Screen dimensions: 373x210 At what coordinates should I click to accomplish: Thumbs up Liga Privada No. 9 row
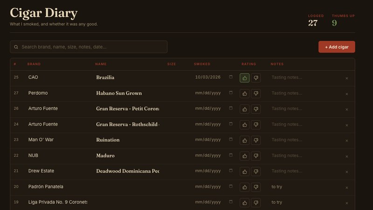point(244,203)
